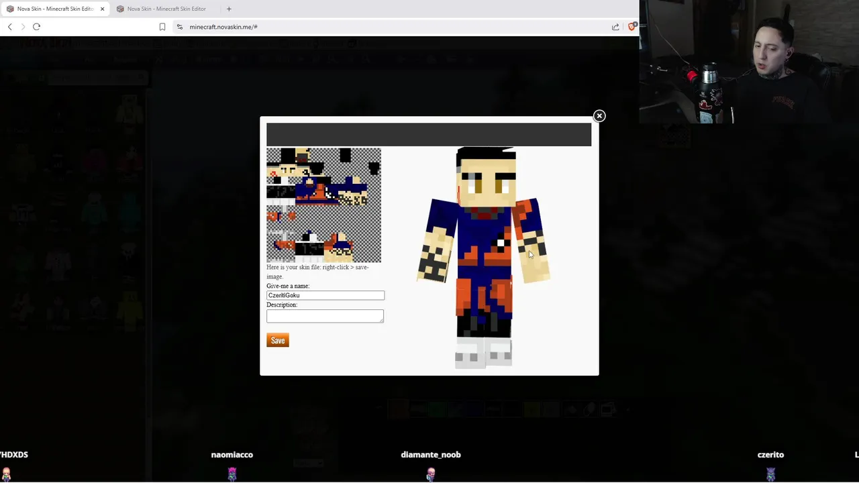Click the avatar under naomiacco
The height and width of the screenshot is (483, 859).
coord(232,474)
